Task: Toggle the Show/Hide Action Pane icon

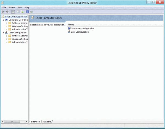Action: tap(32, 12)
